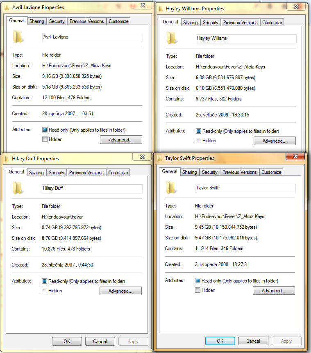Click Cancel in Hilary Duff Properties

100,341
